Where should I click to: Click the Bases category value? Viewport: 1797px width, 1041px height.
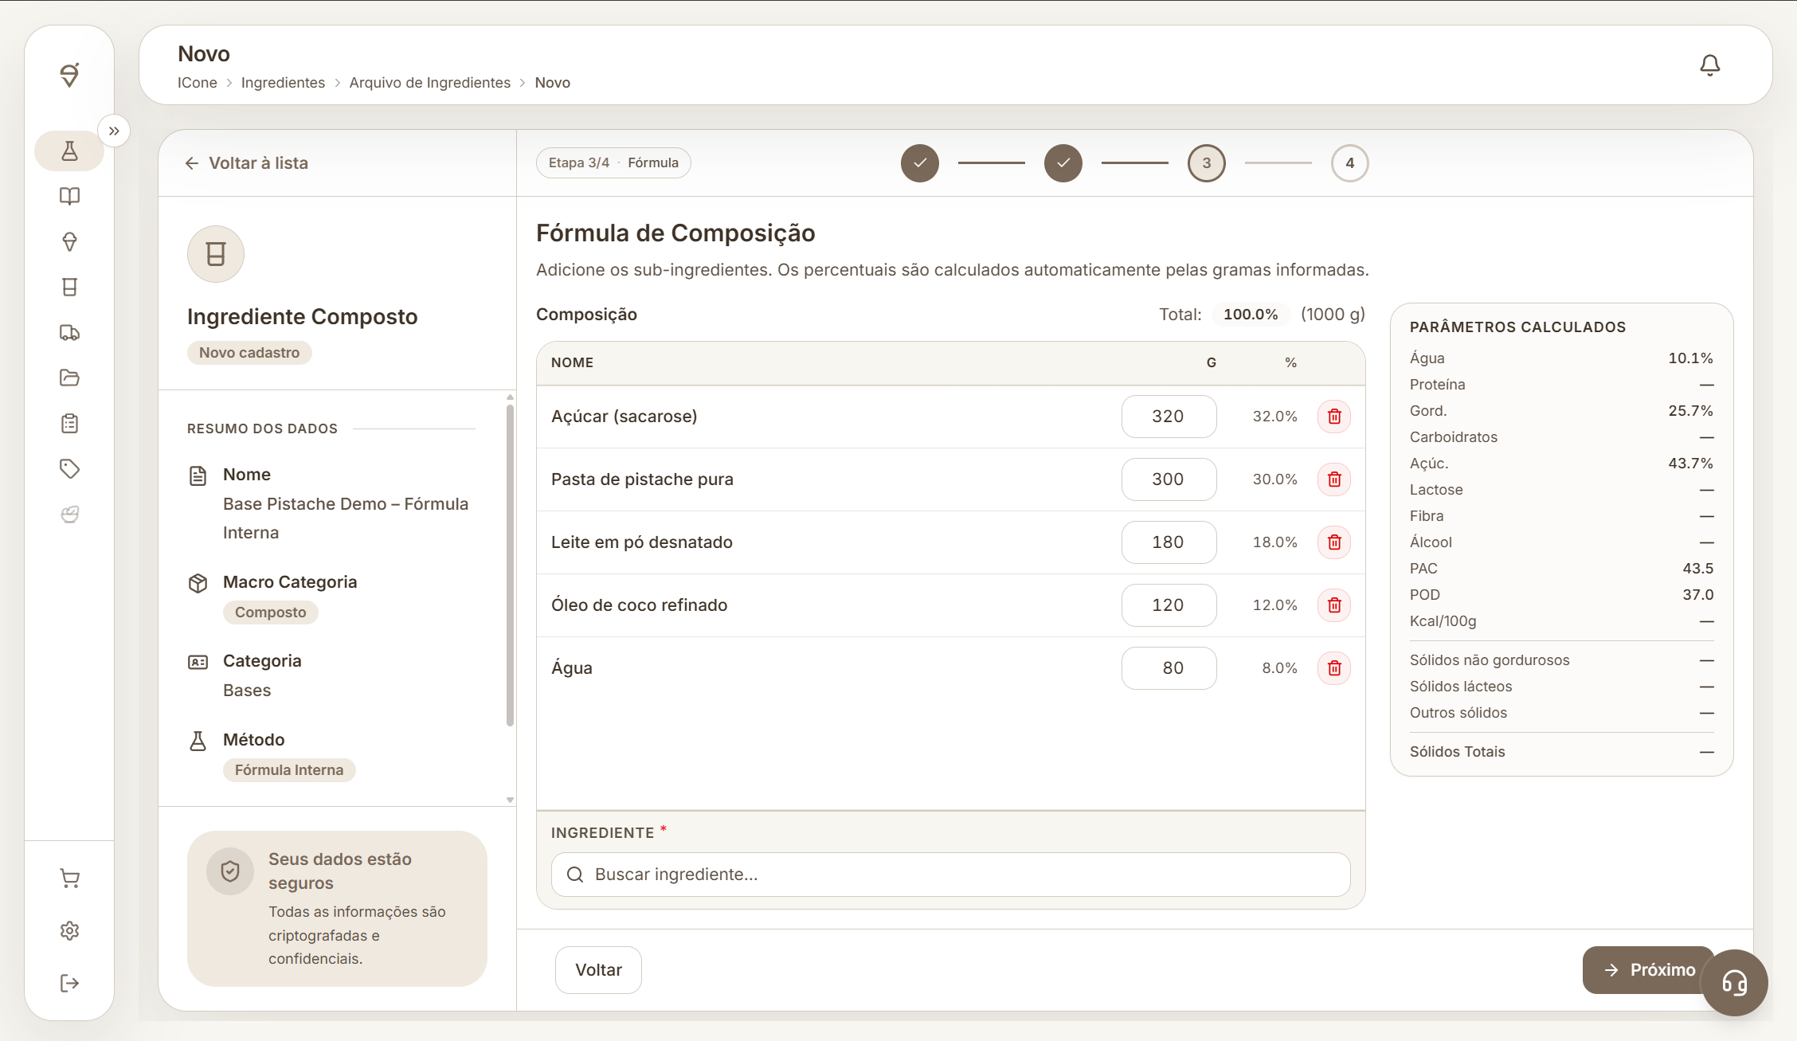247,691
